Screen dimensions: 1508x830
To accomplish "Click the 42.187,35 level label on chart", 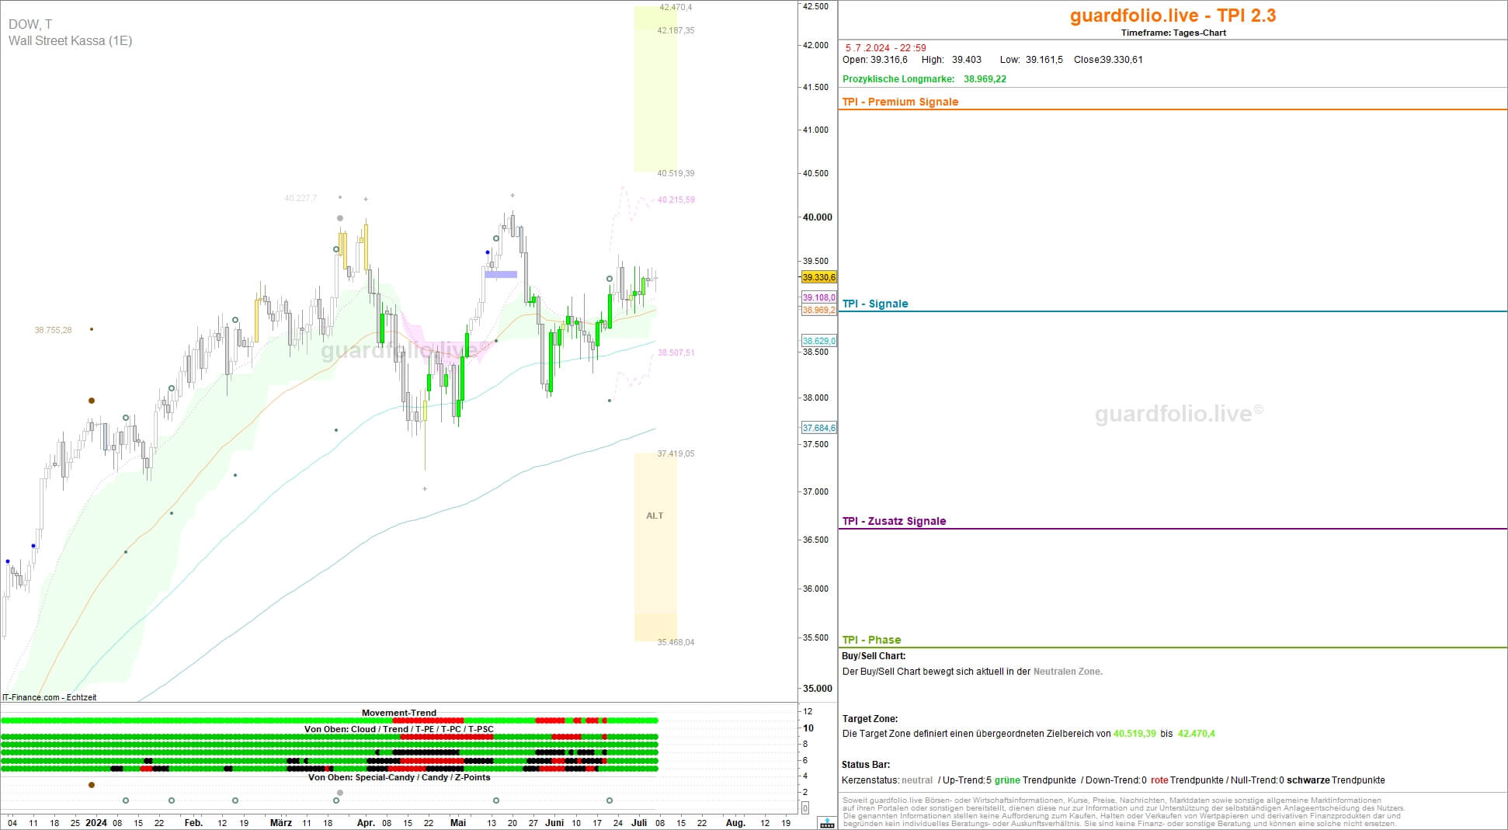I will coord(676,30).
